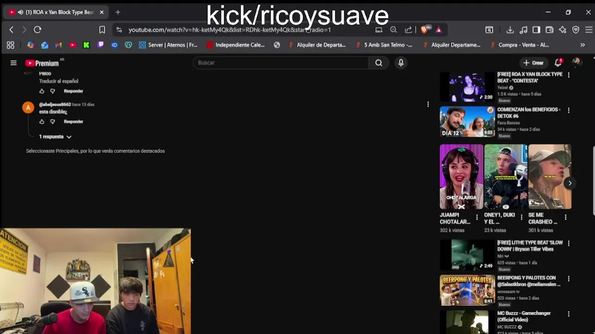595x334 pixels.
Task: Open the Twitch bookmark icon
Action: 101,45
